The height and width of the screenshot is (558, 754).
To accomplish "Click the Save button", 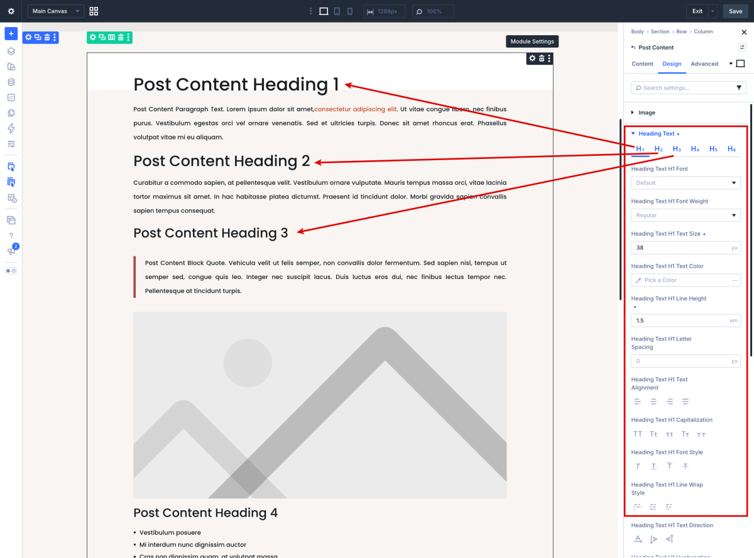I will (x=735, y=11).
